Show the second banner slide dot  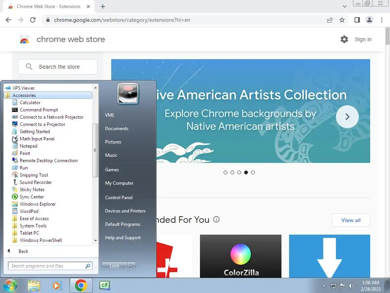[x=232, y=172]
